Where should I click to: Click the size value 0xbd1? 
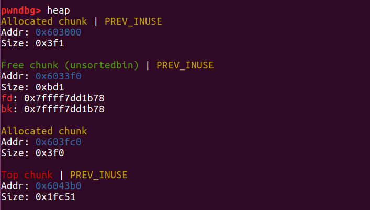point(46,87)
